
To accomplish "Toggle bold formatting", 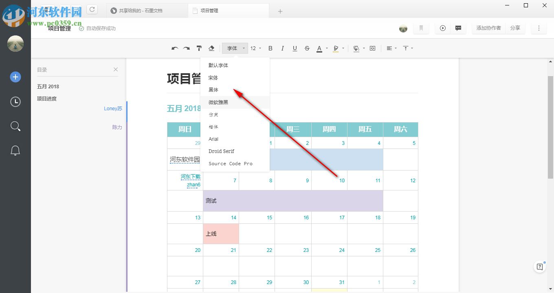I will [270, 48].
